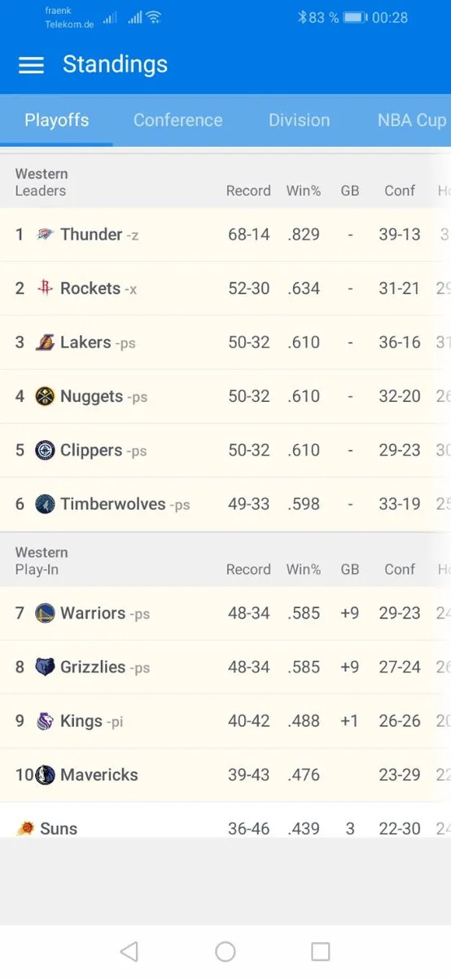
Task: Tap the Rockets team logo
Action: coord(45,289)
